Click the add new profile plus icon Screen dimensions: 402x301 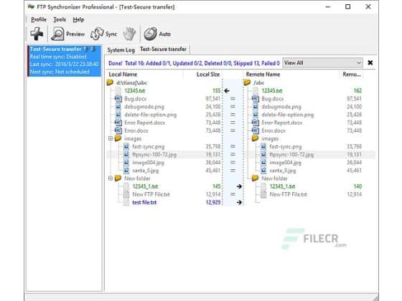coord(37,34)
